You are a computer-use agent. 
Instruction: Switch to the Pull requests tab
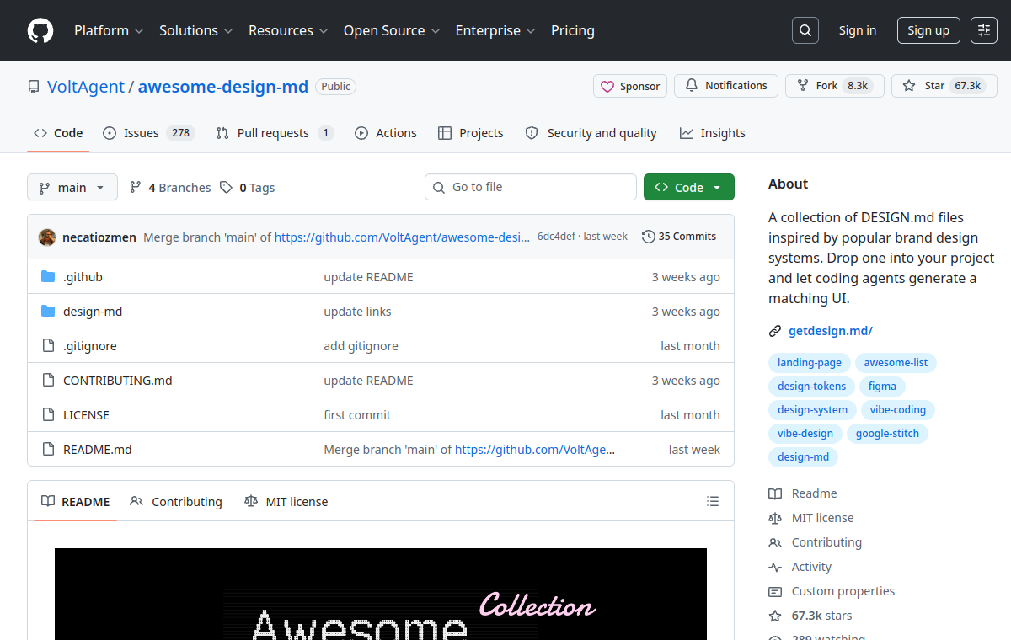[275, 133]
